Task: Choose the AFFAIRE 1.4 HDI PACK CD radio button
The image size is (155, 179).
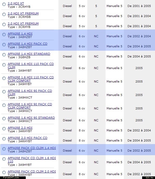Action: pos(4,44)
